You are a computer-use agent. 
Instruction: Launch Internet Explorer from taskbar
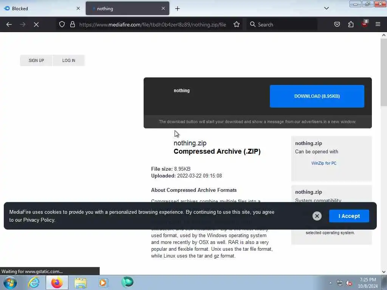coord(34,282)
